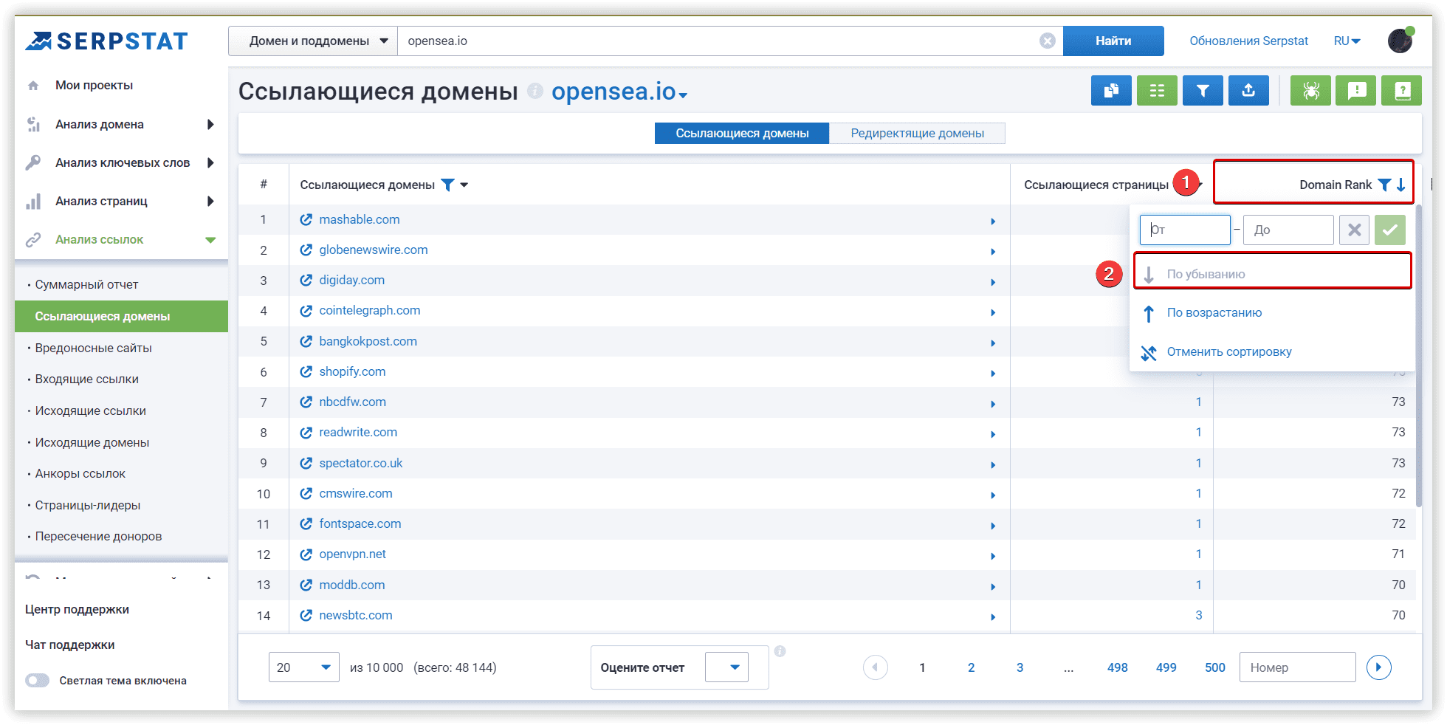Open the Домен и поддомены dropdown
Image resolution: width=1447 pixels, height=725 pixels.
point(313,41)
